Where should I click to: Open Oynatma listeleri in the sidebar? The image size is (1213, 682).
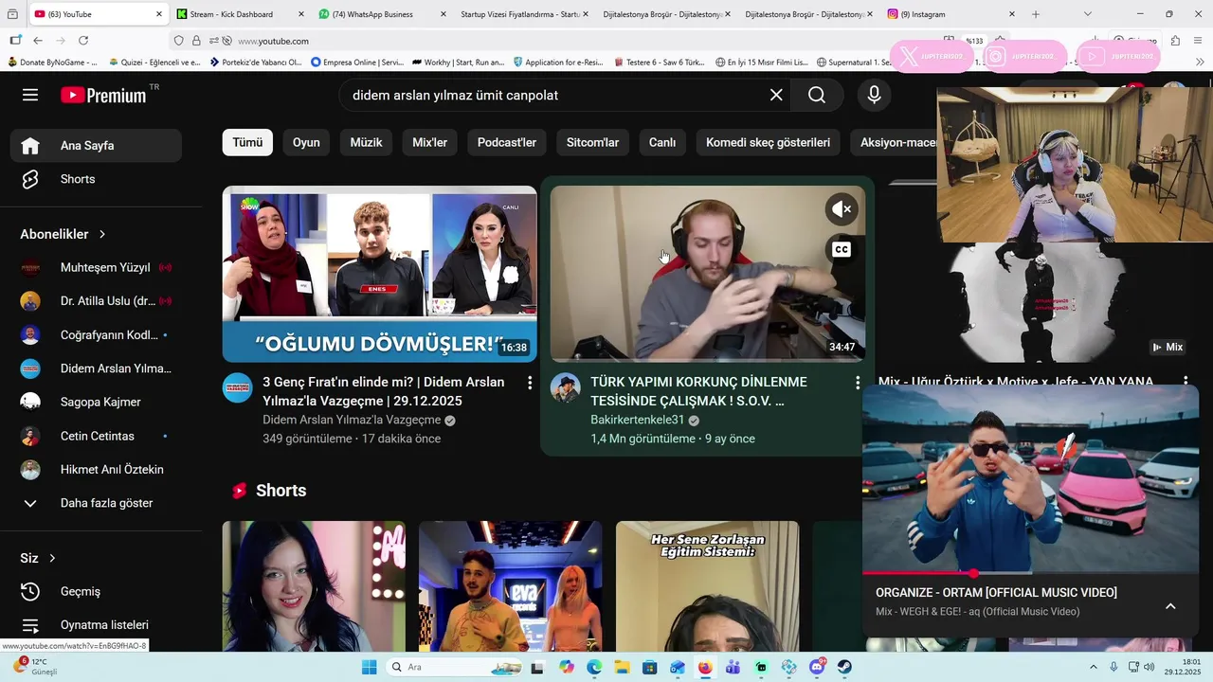pyautogui.click(x=96, y=625)
